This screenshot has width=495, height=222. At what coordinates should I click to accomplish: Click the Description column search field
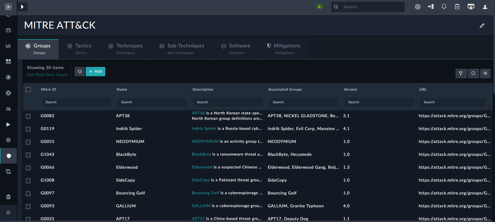(x=228, y=102)
